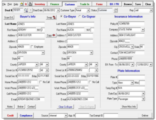Click the Scan D/L button
Viewport: 156px width, 120px height.
[9, 18]
